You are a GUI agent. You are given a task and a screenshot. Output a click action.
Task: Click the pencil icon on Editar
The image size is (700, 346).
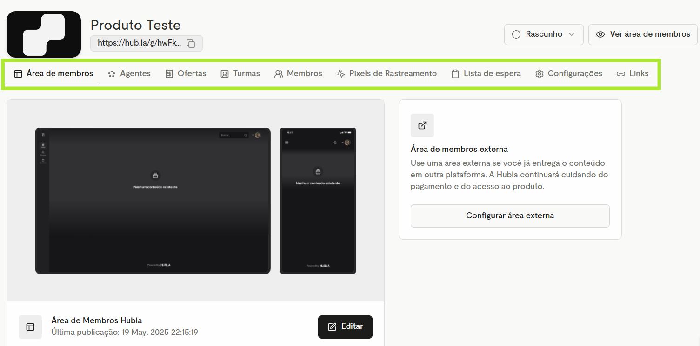pyautogui.click(x=332, y=327)
